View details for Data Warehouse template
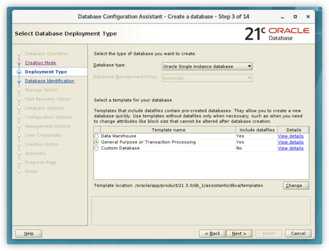Viewport: 329px width, 251px height. (x=291, y=136)
